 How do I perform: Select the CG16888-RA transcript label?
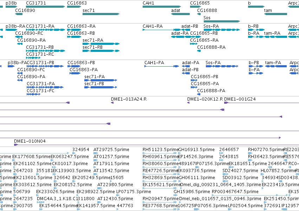point(211,47)
